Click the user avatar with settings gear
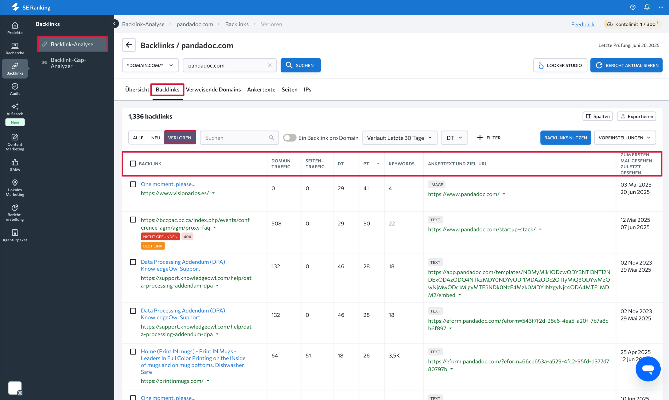This screenshot has height=400, width=669. [15, 388]
